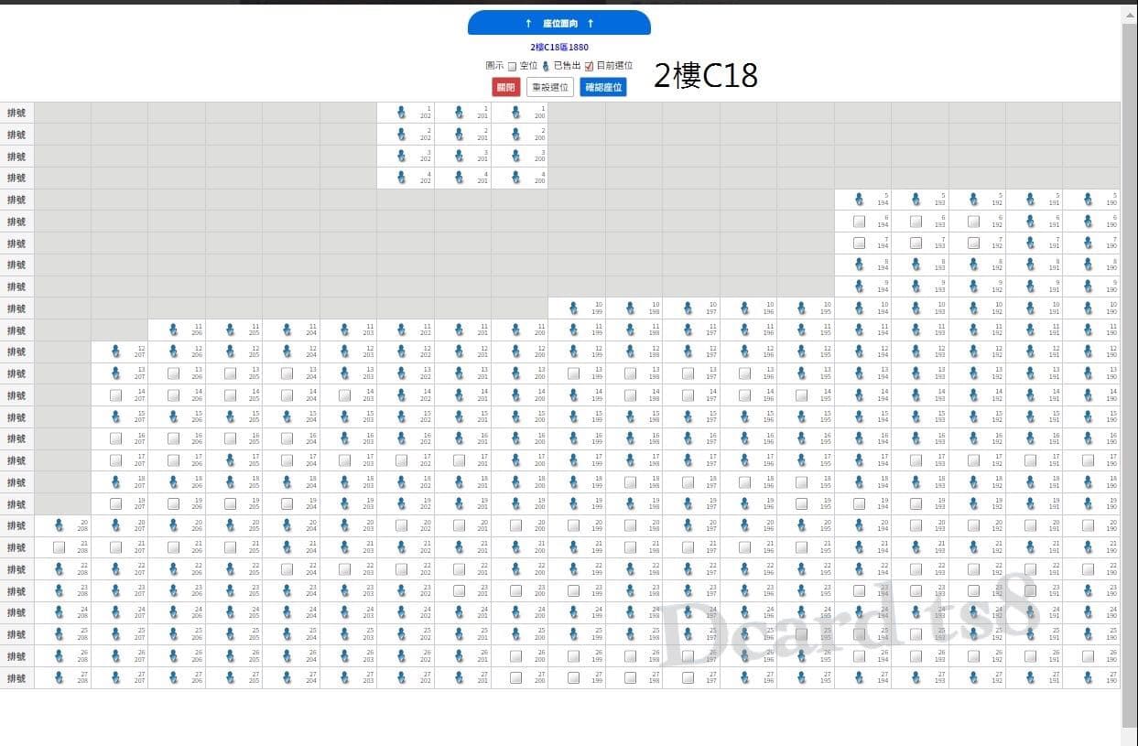The width and height of the screenshot is (1138, 746).
Task: Click the sold seat icon row 4 seat 200
Action: [x=515, y=178]
